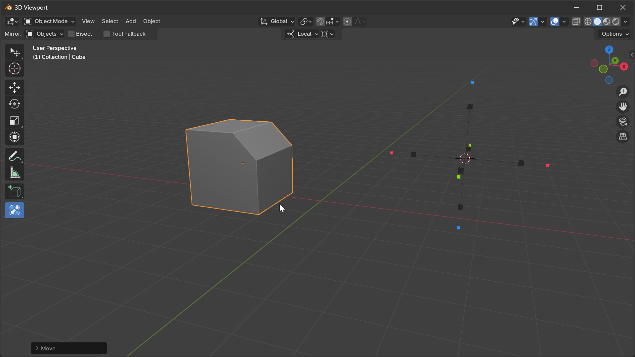The width and height of the screenshot is (635, 357).
Task: Enable the Bisect checkbox
Action: pos(71,34)
